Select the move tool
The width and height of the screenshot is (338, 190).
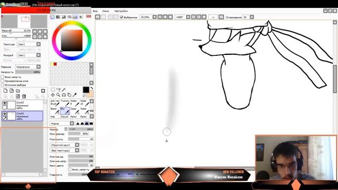[53, 95]
